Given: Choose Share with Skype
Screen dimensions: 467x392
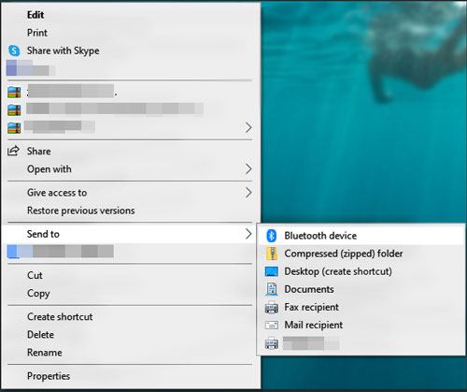Looking at the screenshot, I should [131, 51].
